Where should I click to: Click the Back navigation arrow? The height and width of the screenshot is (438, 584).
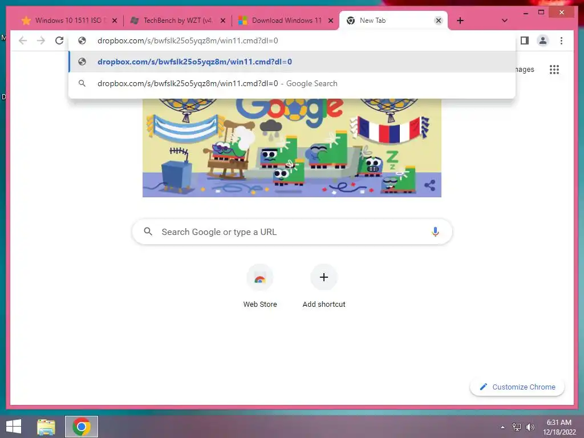pos(23,40)
